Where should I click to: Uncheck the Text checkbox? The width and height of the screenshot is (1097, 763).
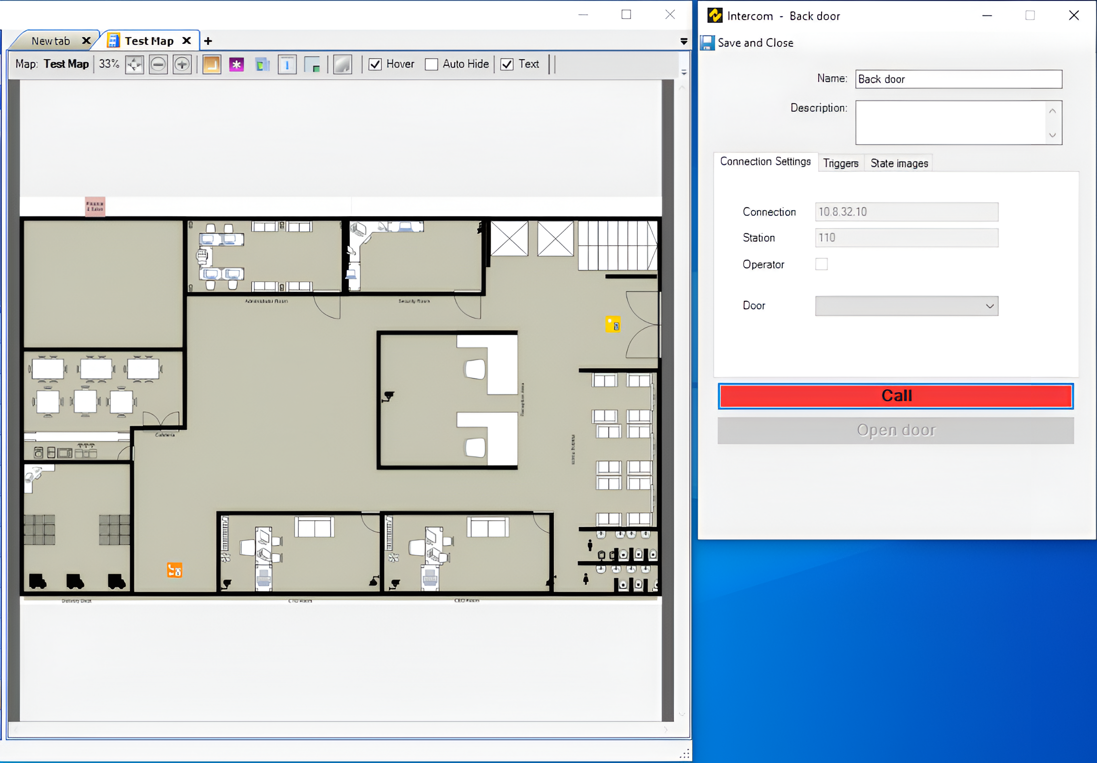pyautogui.click(x=507, y=64)
